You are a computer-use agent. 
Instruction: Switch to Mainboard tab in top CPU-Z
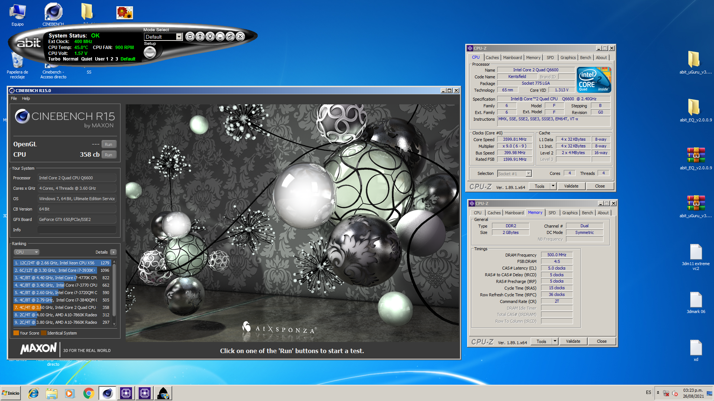512,58
